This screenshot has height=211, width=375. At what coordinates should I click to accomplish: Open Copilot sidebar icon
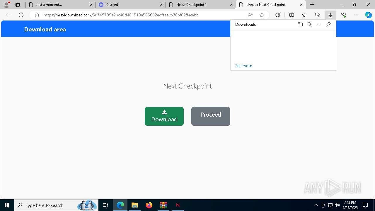(368, 15)
